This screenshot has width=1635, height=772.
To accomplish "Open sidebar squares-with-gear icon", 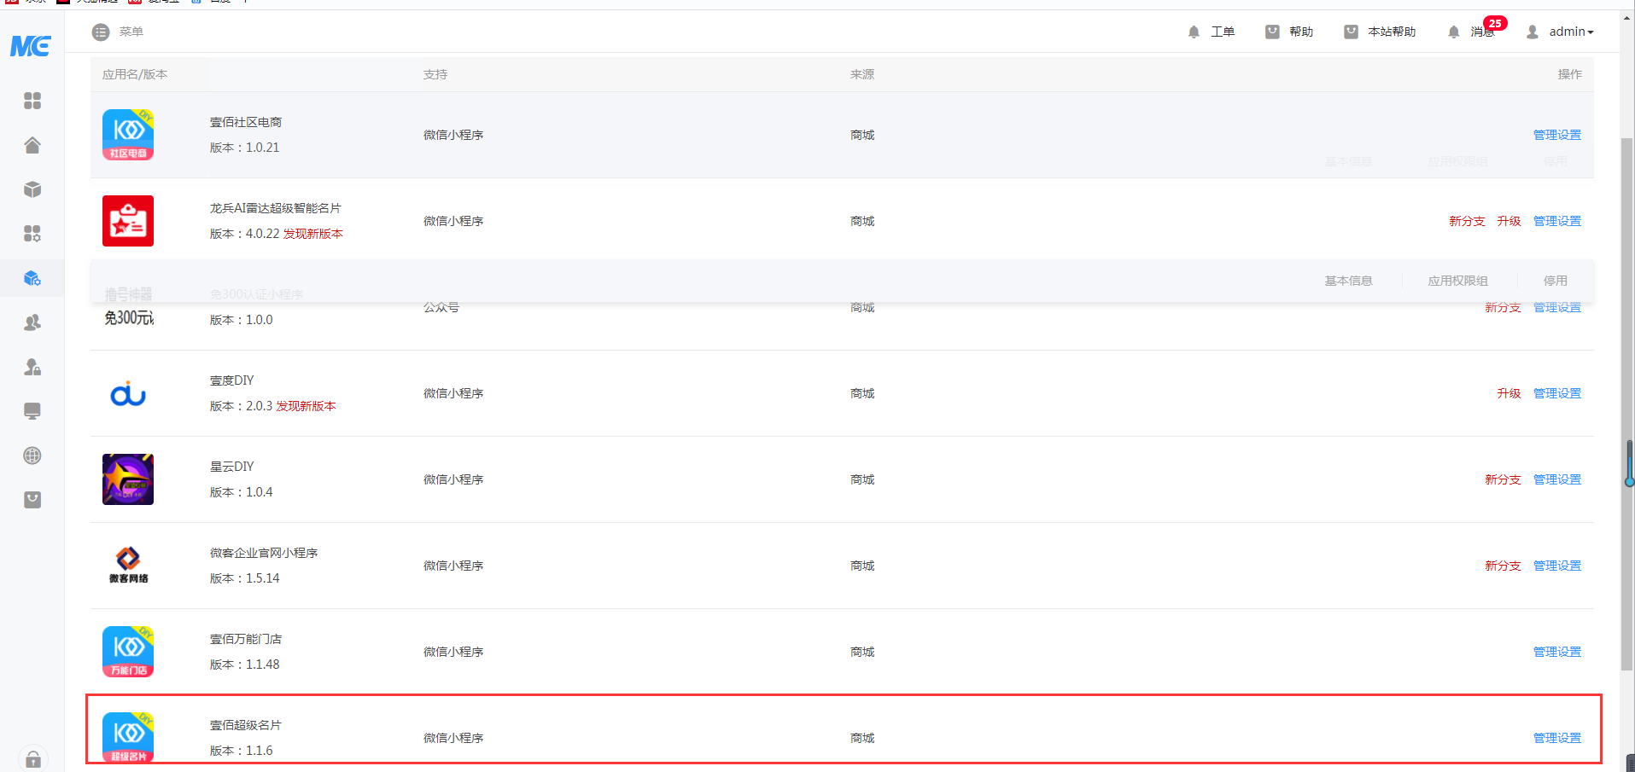I will click(x=32, y=234).
